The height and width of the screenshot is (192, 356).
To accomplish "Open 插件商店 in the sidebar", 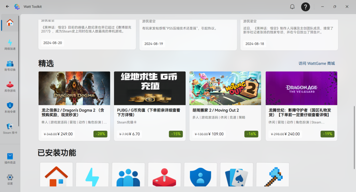I will pos(10,159).
